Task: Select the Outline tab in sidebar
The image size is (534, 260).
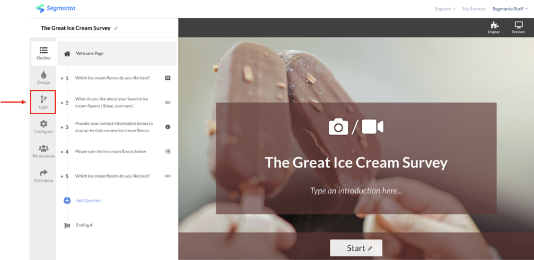Action: point(43,53)
